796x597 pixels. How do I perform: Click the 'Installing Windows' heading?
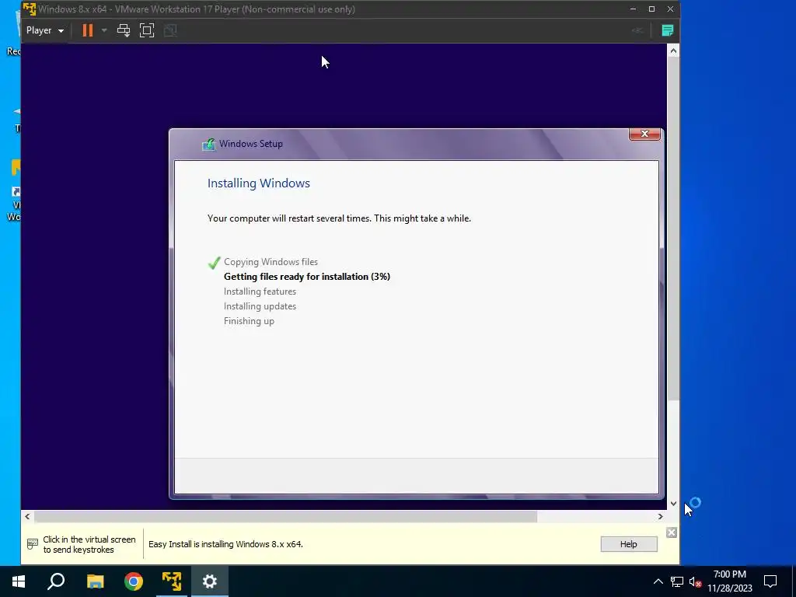[x=258, y=183]
